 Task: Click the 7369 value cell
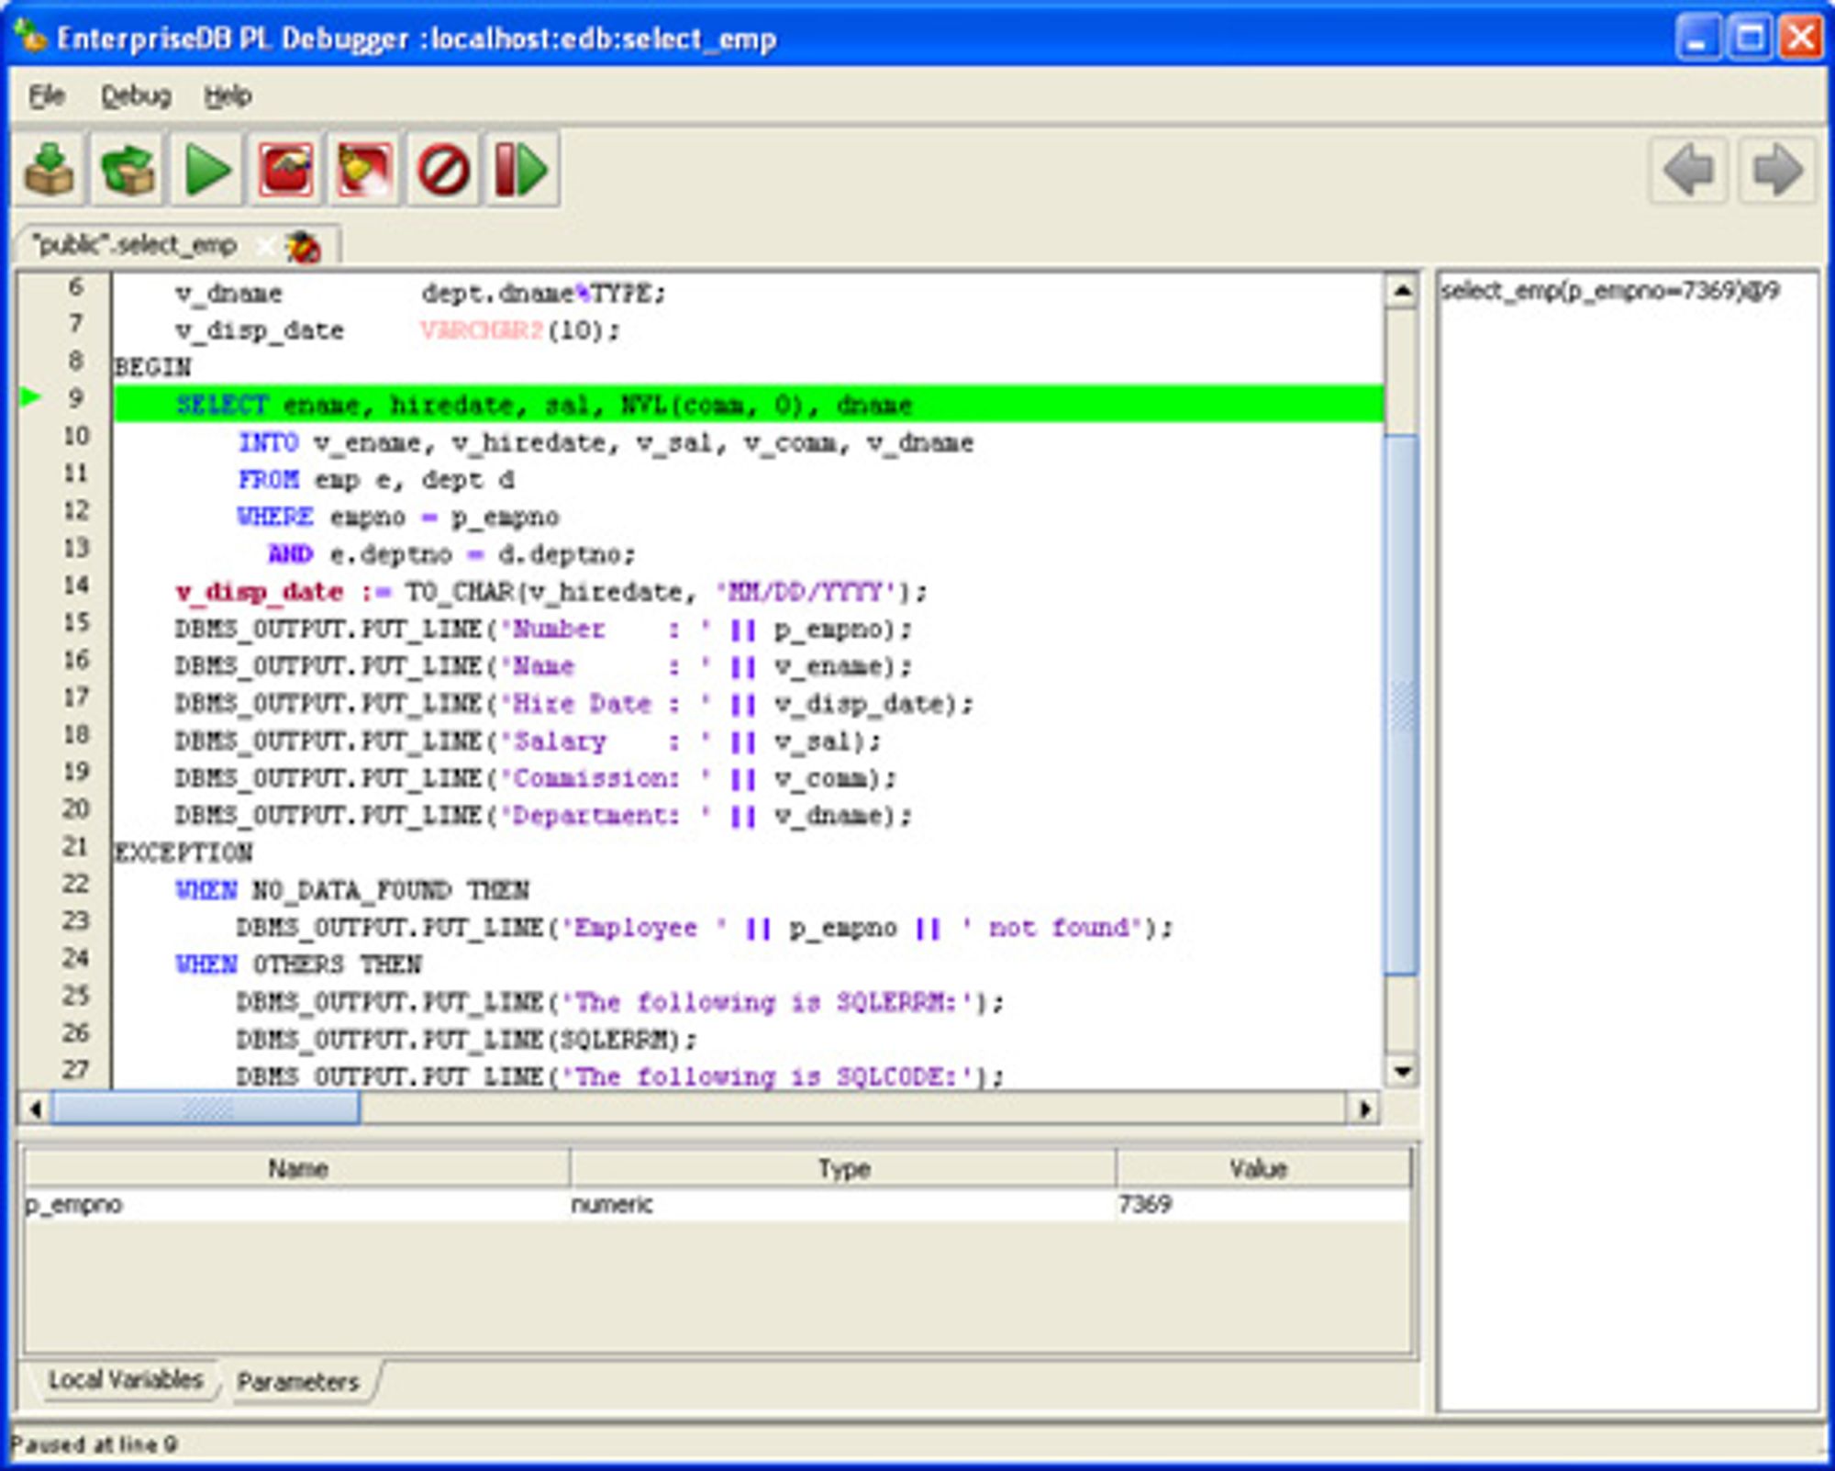pyautogui.click(x=1263, y=1204)
